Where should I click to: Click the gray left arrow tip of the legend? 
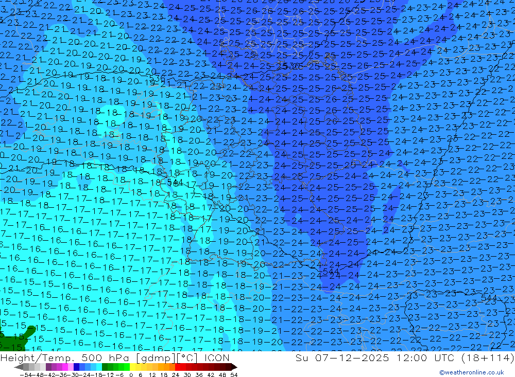[19, 367]
